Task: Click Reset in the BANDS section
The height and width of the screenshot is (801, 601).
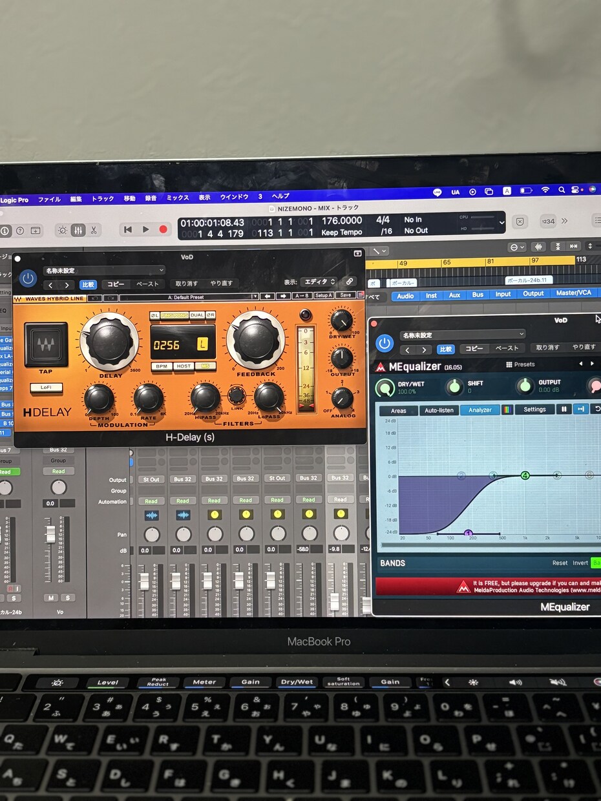Action: point(560,563)
